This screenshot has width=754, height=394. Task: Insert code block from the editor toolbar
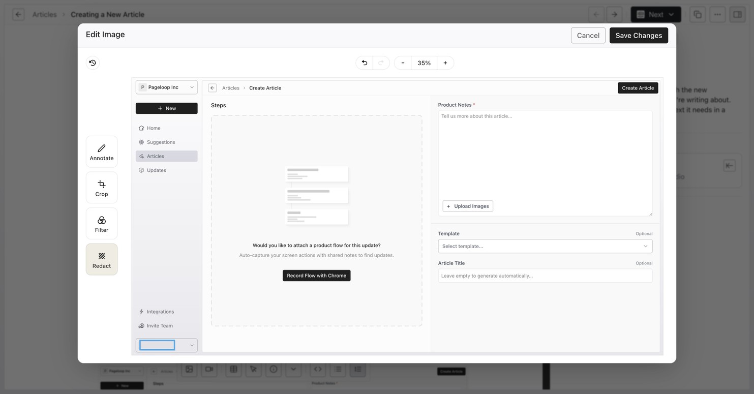coord(318,369)
